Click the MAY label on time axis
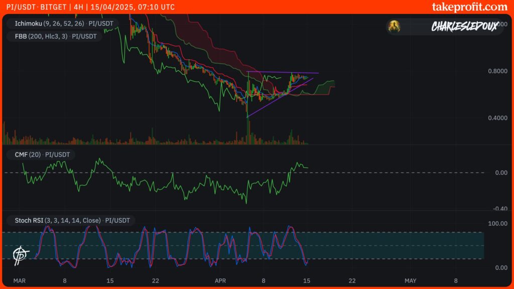Screen dimensions: 514x289 coord(411,280)
